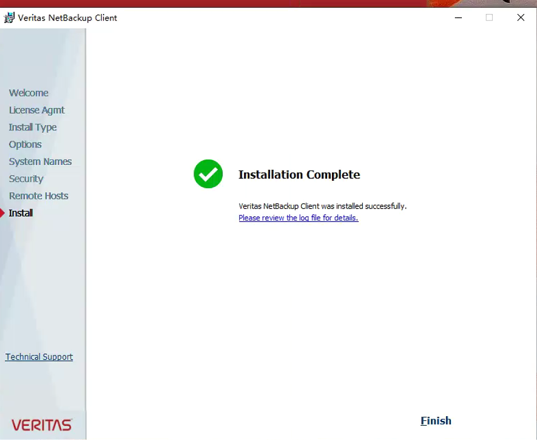Click the 'installed successfully' message text
The width and height of the screenshot is (537, 441).
pos(322,206)
